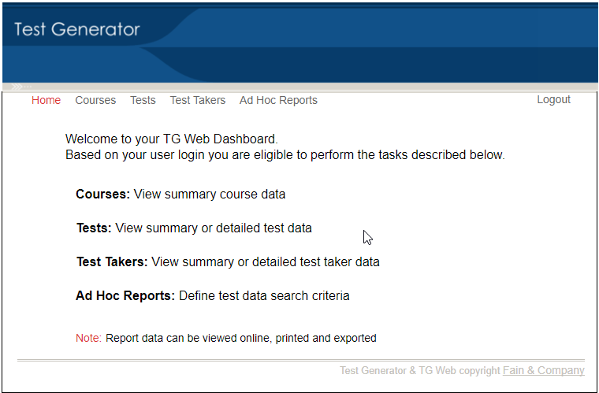Log out using the Logout link

pyautogui.click(x=553, y=99)
